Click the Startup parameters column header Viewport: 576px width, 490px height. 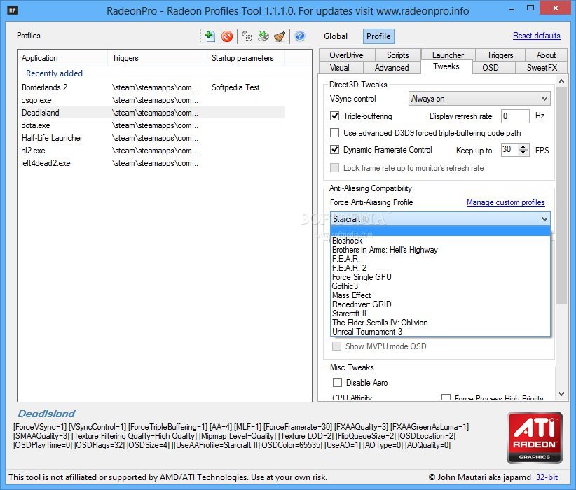pos(245,58)
